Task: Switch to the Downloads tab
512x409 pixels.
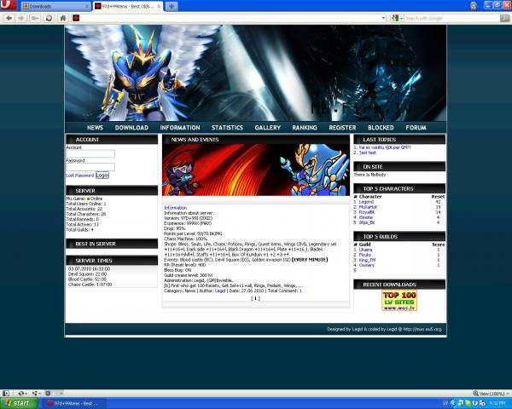Action: [56, 6]
